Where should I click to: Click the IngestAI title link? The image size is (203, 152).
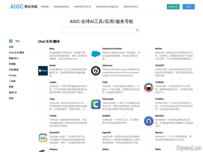[x=106, y=133]
